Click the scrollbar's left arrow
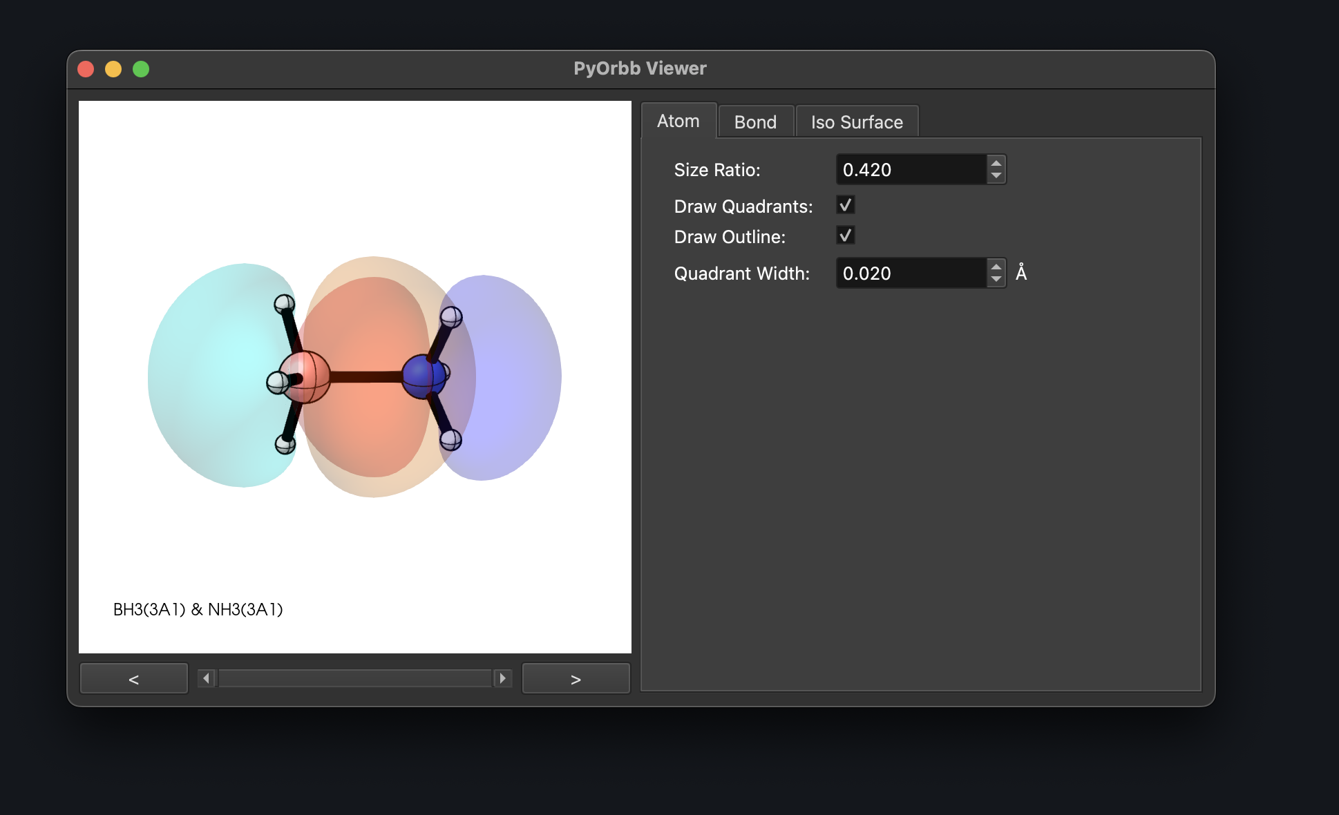 (x=206, y=678)
